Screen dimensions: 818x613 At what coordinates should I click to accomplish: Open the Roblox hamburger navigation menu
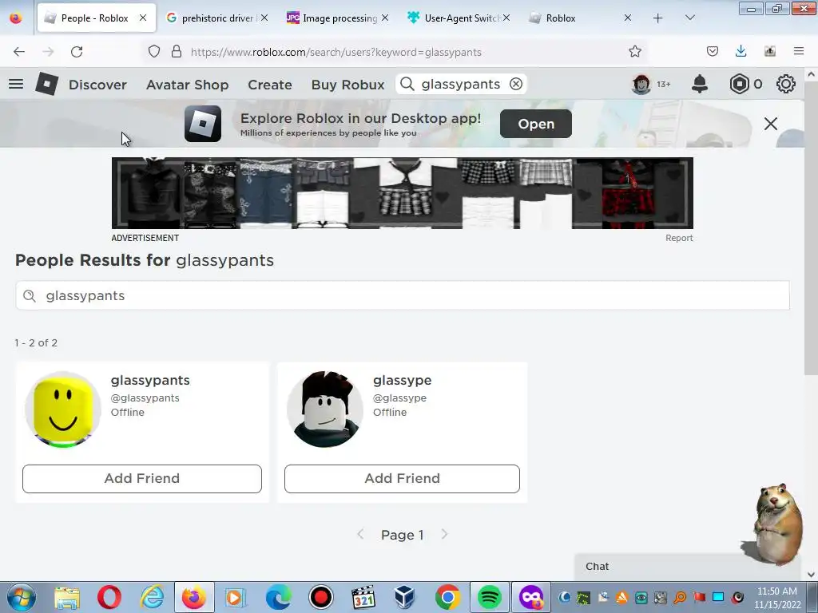point(16,84)
